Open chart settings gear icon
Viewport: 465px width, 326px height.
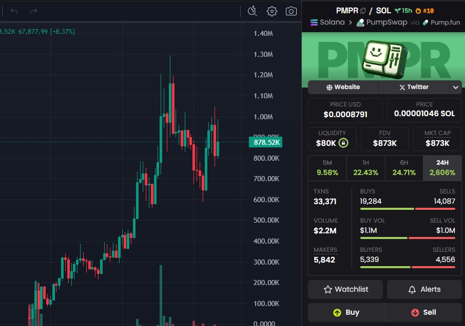pyautogui.click(x=272, y=11)
